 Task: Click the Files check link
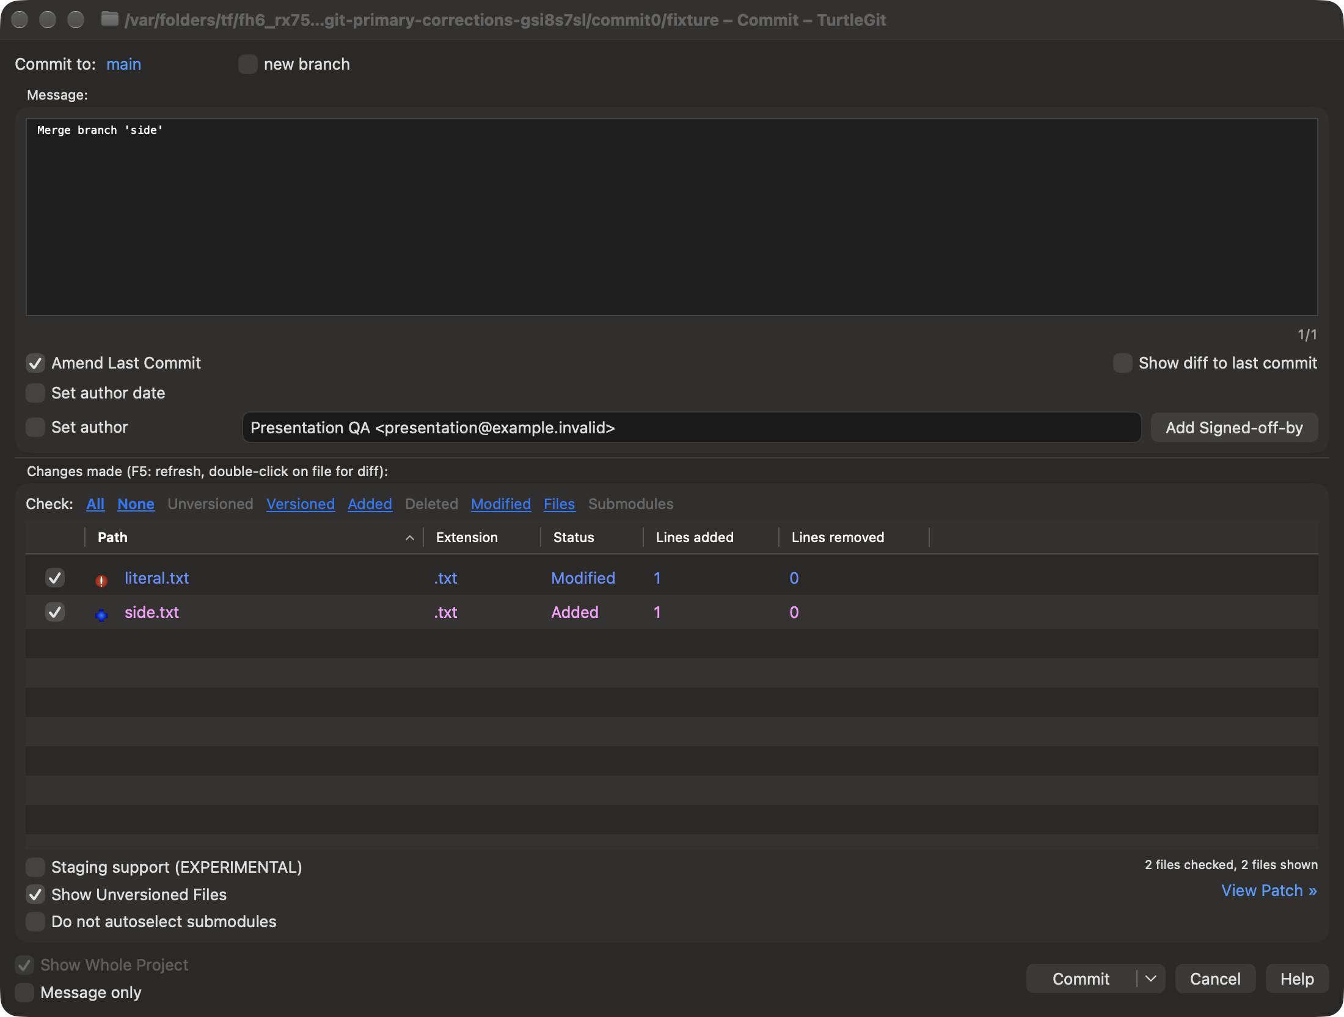(559, 504)
